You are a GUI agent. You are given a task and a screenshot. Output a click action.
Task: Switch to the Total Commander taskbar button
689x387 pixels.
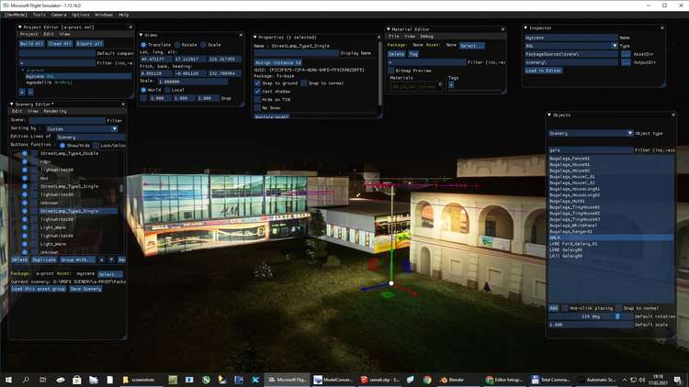[x=550, y=380]
